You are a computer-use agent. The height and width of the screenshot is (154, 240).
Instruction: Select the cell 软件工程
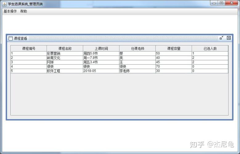tap(65, 71)
